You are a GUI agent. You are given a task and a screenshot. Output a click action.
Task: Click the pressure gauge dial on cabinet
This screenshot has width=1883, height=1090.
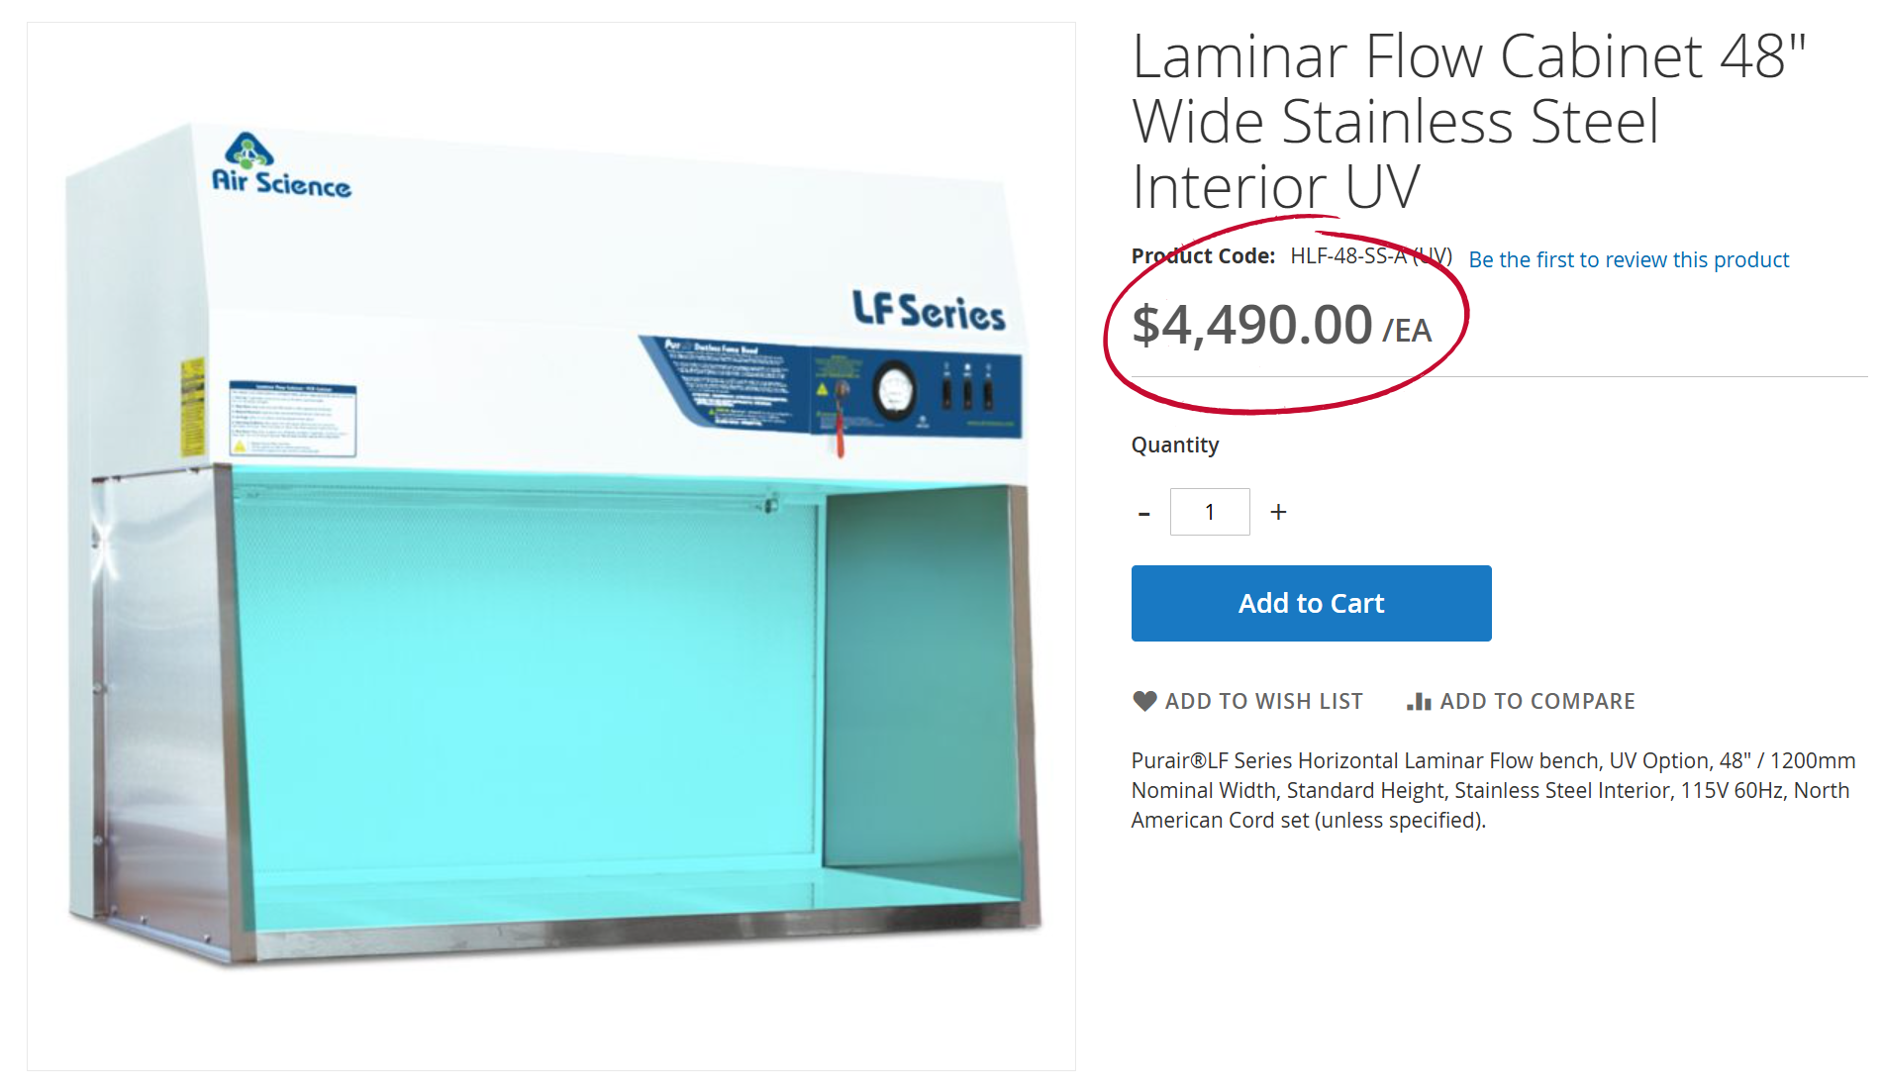coord(894,390)
